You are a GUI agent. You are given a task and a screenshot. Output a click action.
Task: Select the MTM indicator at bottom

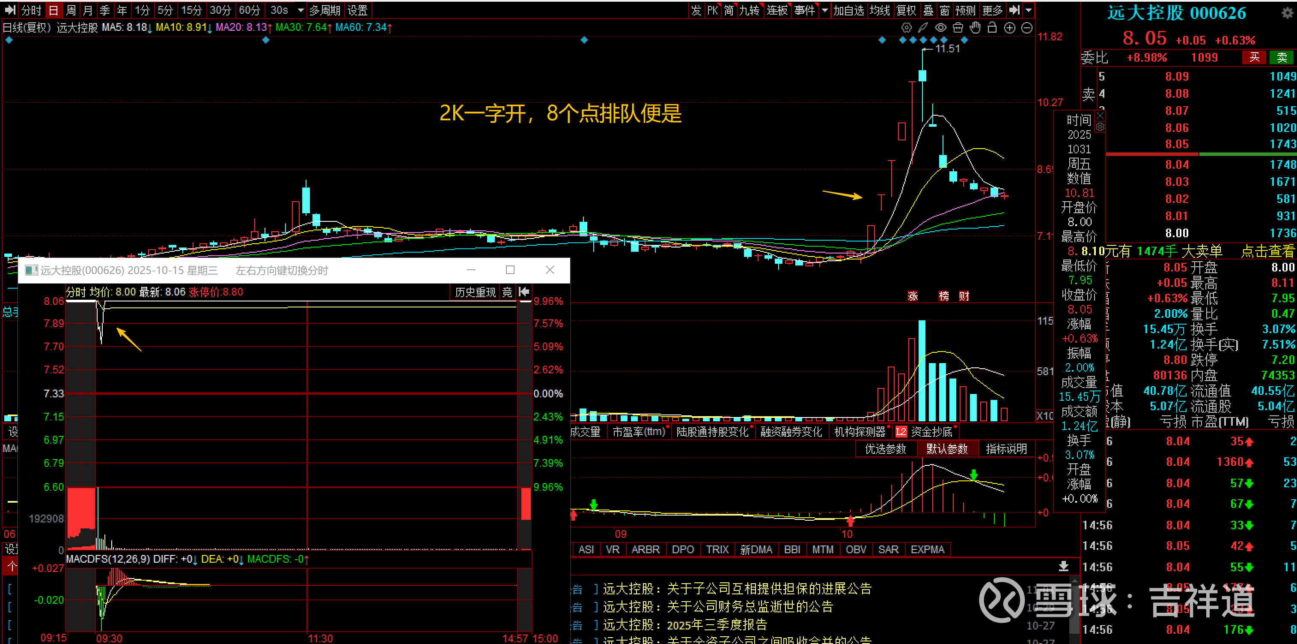click(822, 549)
